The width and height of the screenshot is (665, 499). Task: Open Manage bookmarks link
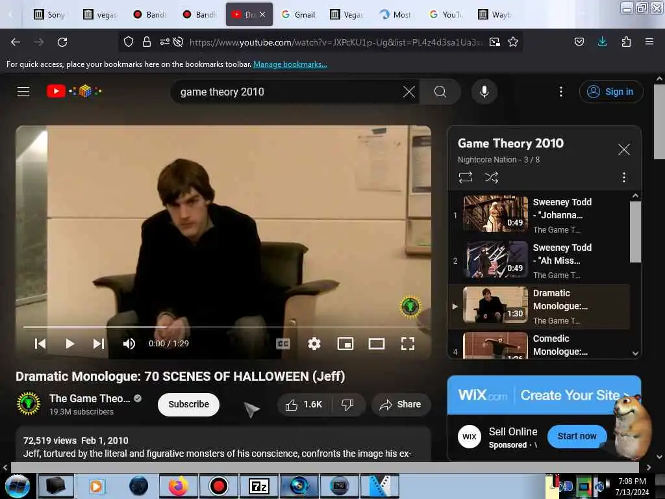coord(290,64)
